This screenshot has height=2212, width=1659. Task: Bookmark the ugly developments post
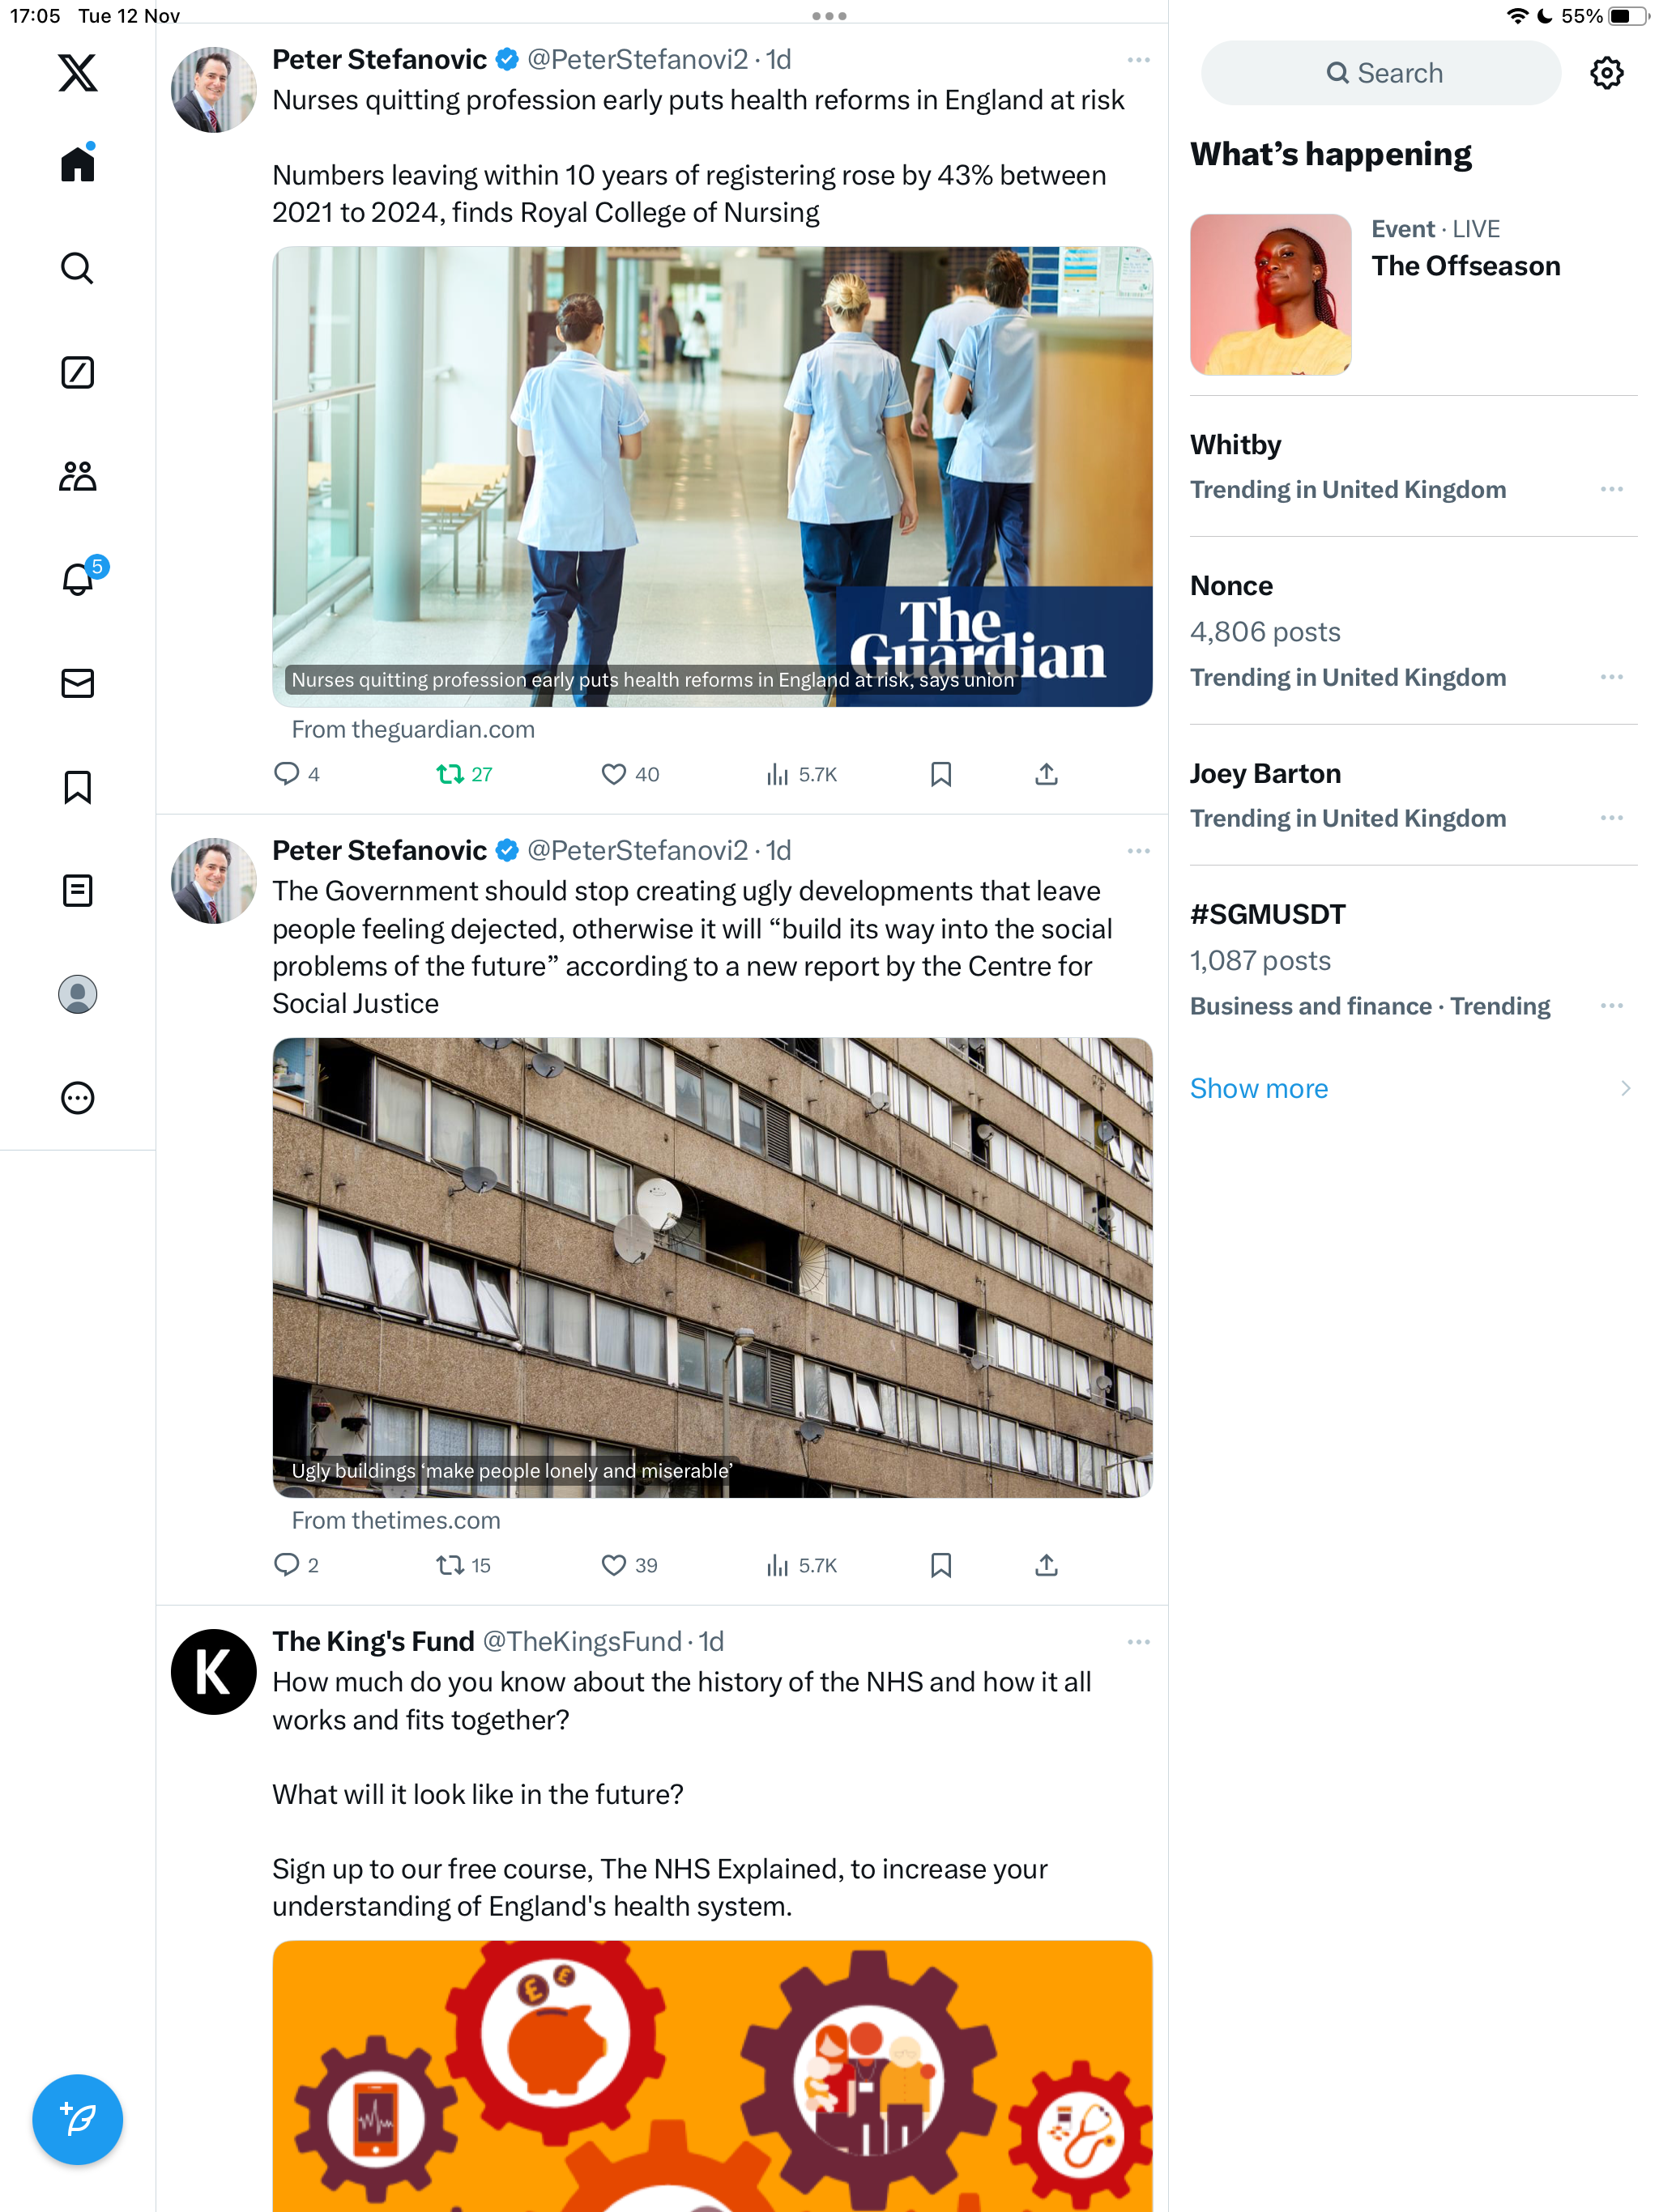(940, 1565)
